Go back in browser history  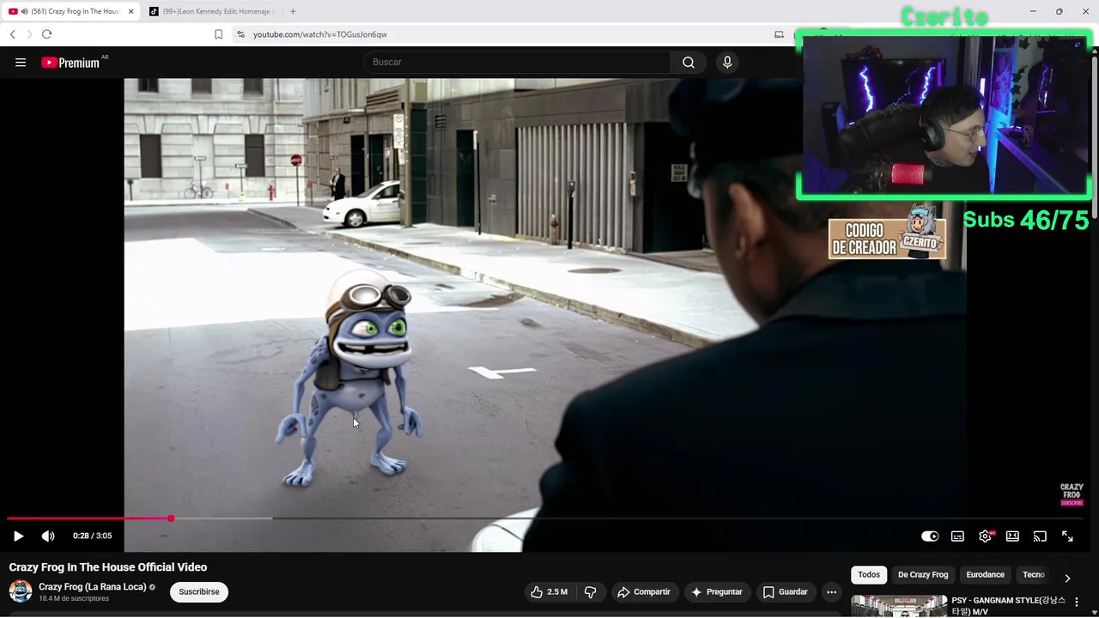click(12, 34)
